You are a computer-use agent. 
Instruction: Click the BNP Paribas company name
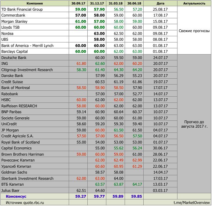11,112
